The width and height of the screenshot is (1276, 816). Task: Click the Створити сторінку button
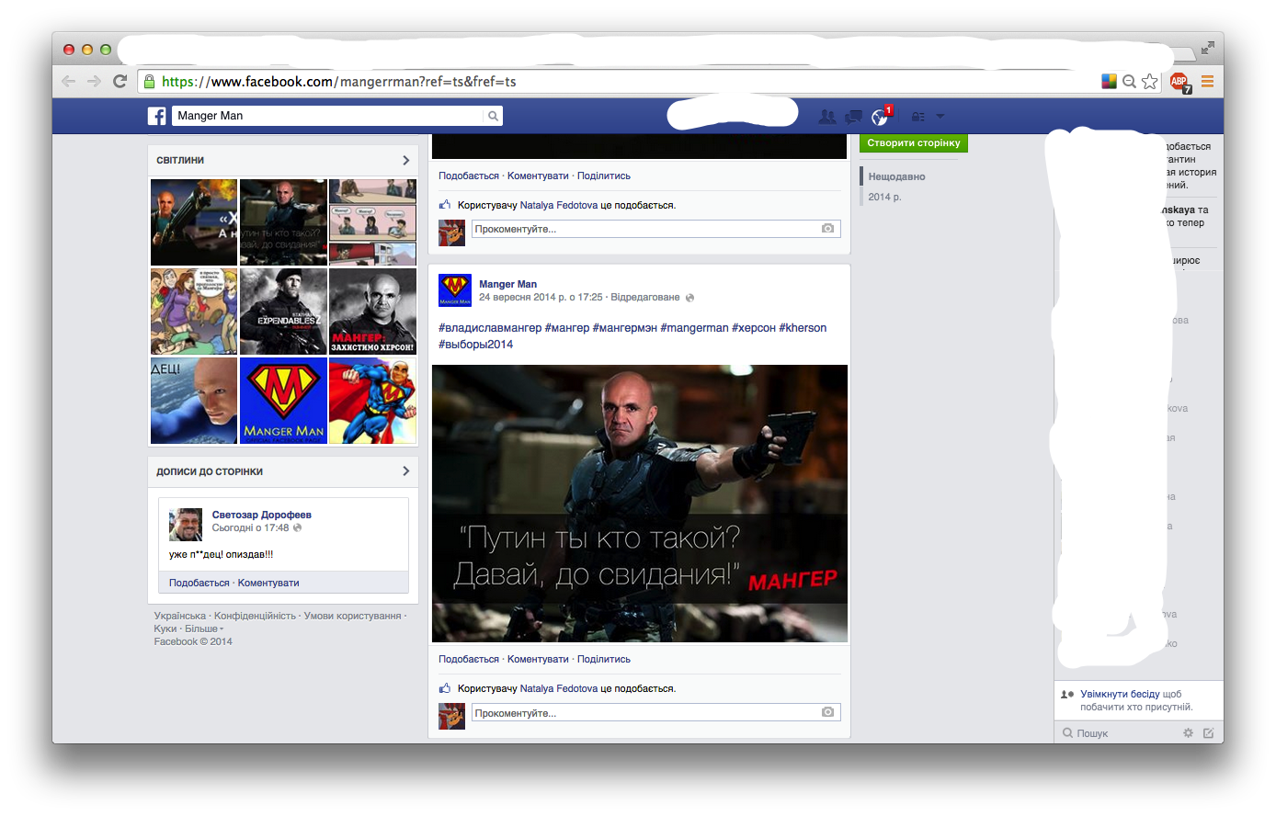914,143
